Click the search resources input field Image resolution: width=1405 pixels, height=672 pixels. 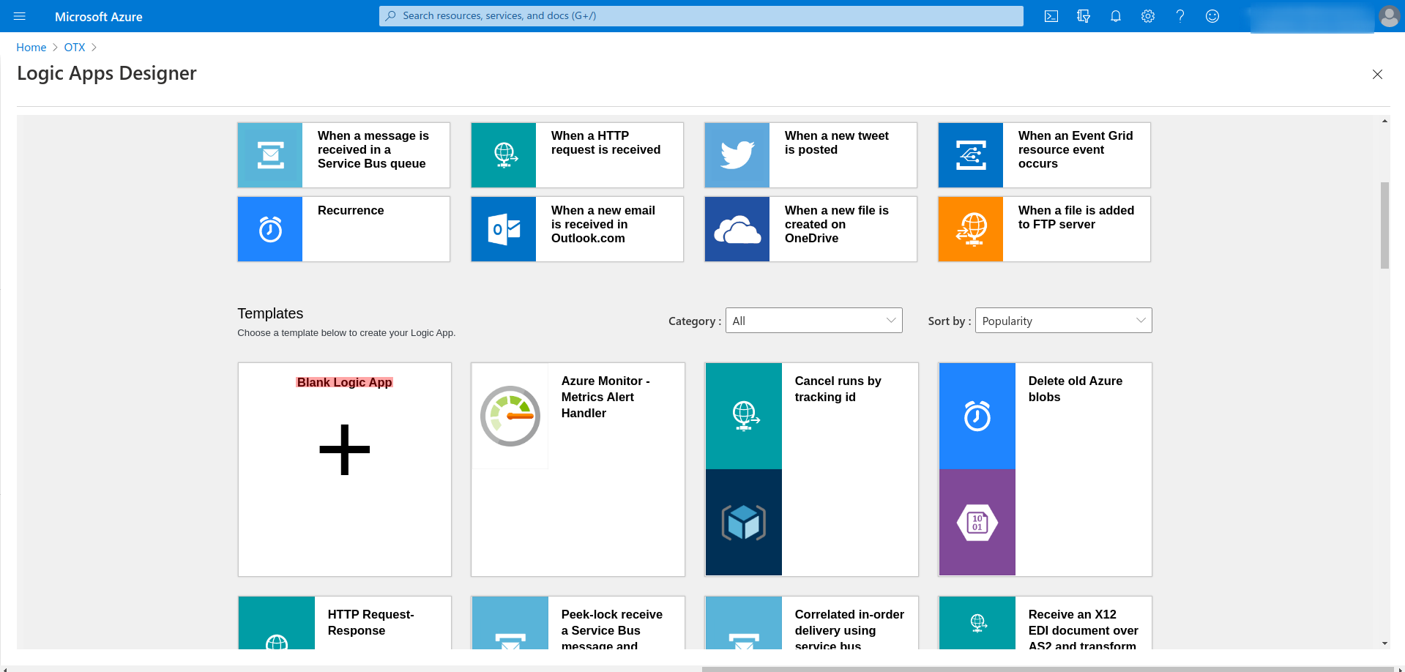pos(701,16)
